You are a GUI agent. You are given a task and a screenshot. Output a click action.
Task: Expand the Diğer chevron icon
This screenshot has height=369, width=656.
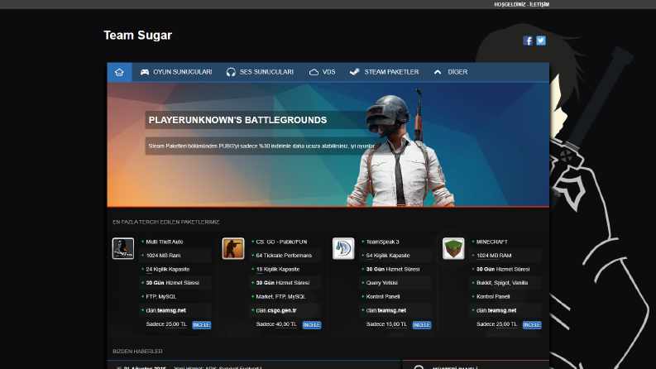(x=438, y=72)
